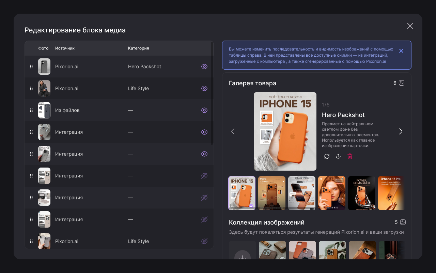Go to previous gallery image with left arrow

tap(233, 131)
